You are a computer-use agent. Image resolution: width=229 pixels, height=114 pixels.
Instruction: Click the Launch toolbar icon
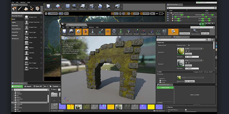117,7
